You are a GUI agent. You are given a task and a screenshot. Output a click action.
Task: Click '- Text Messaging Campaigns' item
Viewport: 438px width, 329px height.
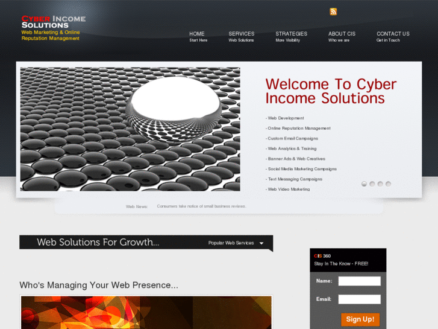[x=294, y=179]
